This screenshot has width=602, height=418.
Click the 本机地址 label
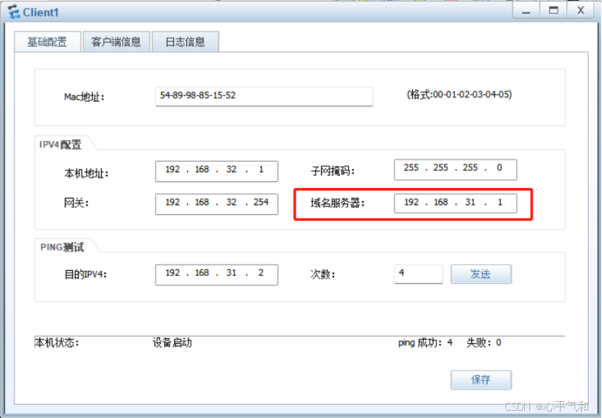(x=86, y=173)
